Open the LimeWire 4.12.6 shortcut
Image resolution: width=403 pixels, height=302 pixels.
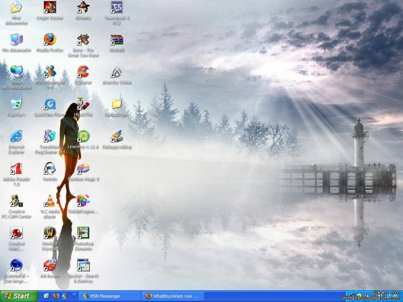click(83, 137)
